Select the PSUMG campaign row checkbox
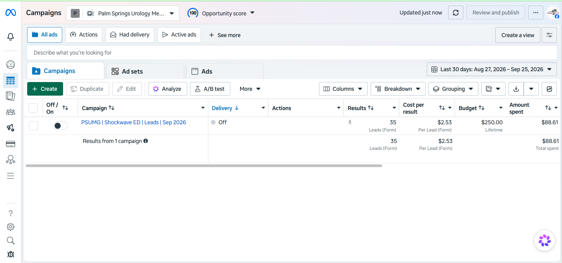The width and height of the screenshot is (562, 263). coord(34,125)
